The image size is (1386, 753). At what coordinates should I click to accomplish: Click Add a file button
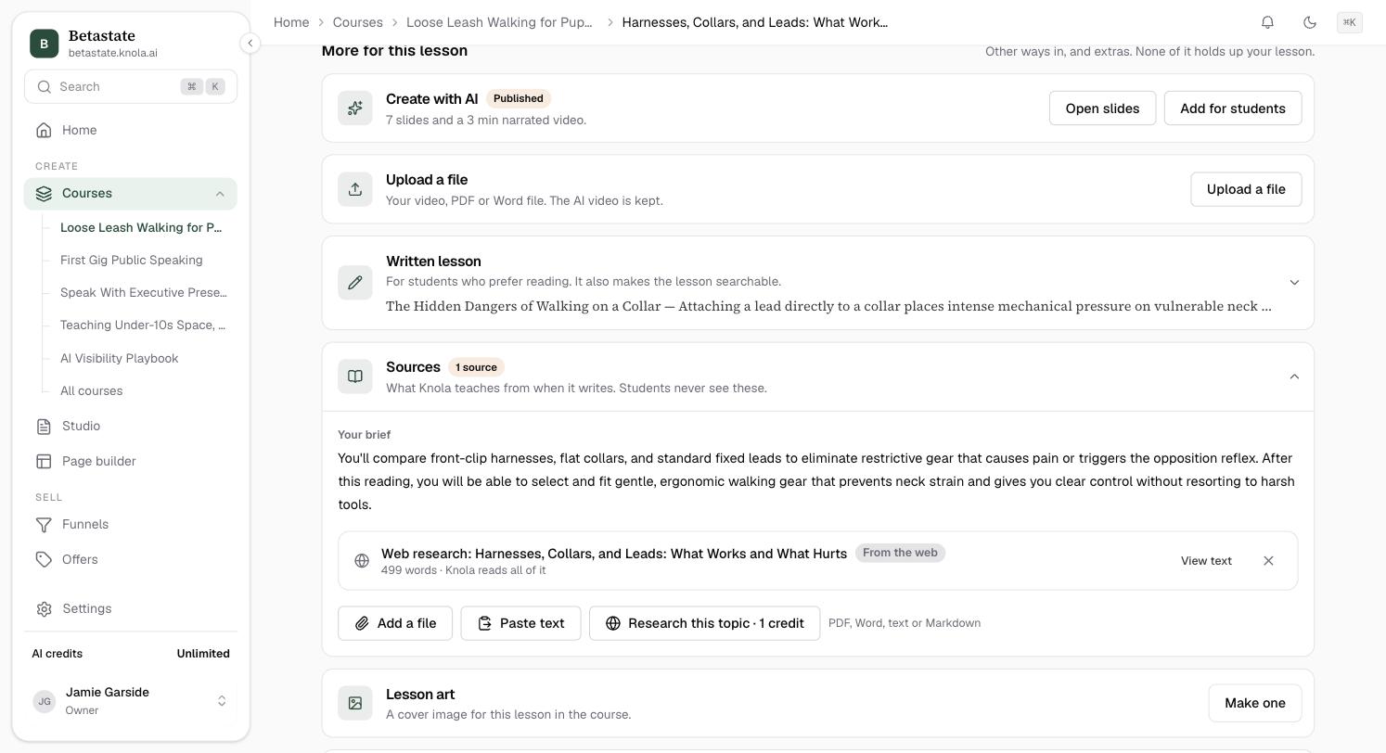(x=395, y=623)
